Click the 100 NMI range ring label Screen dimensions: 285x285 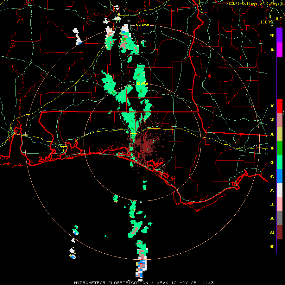(x=142, y=25)
